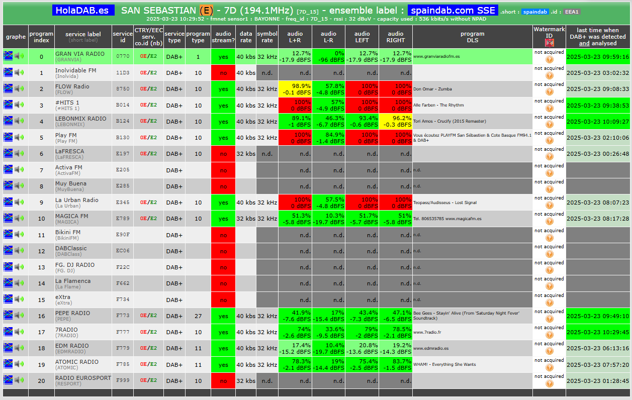Click the service id column header
This screenshot has width=632, height=400.
pos(123,37)
